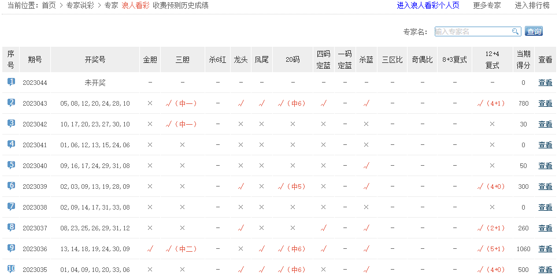The width and height of the screenshot is (559, 276).
Task: Click 首页 in the breadcrumb
Action: tap(49, 5)
